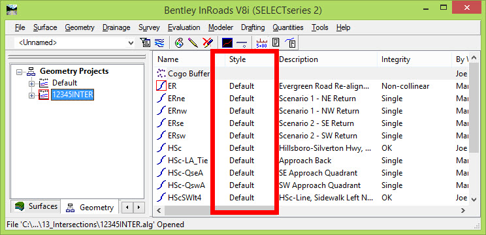Image resolution: width=486 pixels, height=235 pixels.
Task: Select 'SW Approach Quadrant' description cell
Action: [319, 185]
